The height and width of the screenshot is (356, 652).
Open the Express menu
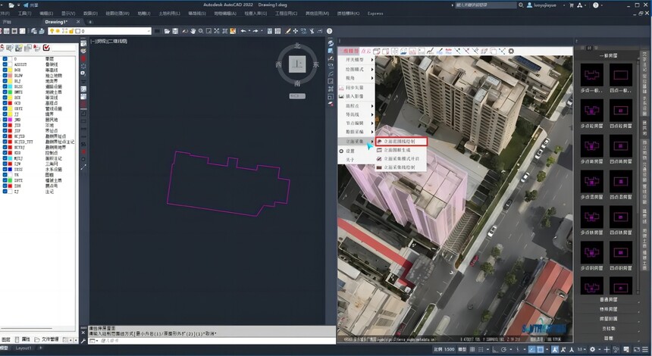tap(375, 14)
